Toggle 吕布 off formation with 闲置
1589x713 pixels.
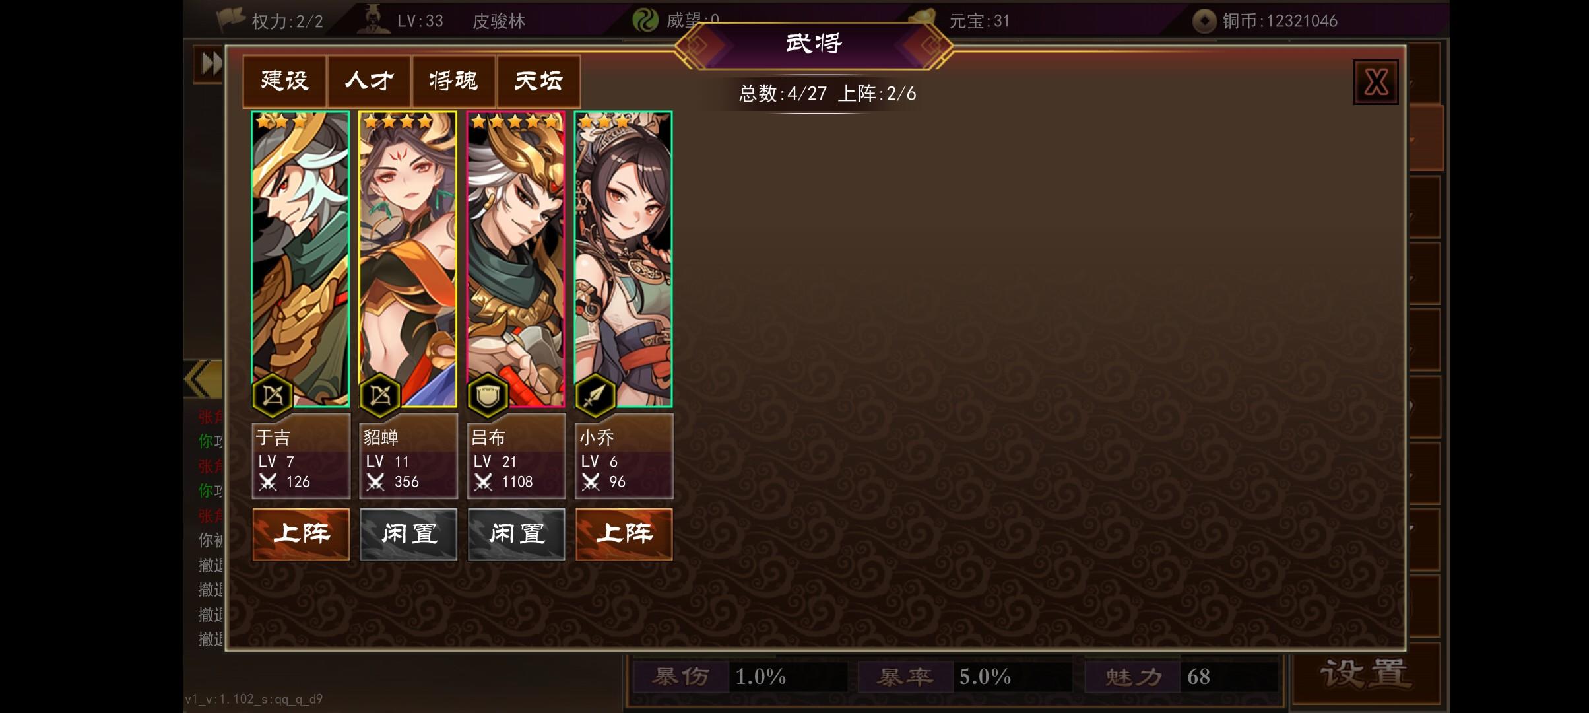pyautogui.click(x=516, y=534)
